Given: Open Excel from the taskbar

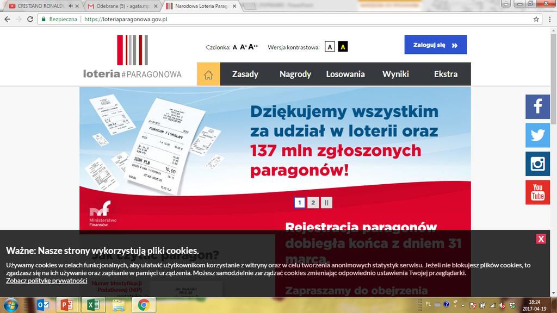Looking at the screenshot, I should click(93, 305).
